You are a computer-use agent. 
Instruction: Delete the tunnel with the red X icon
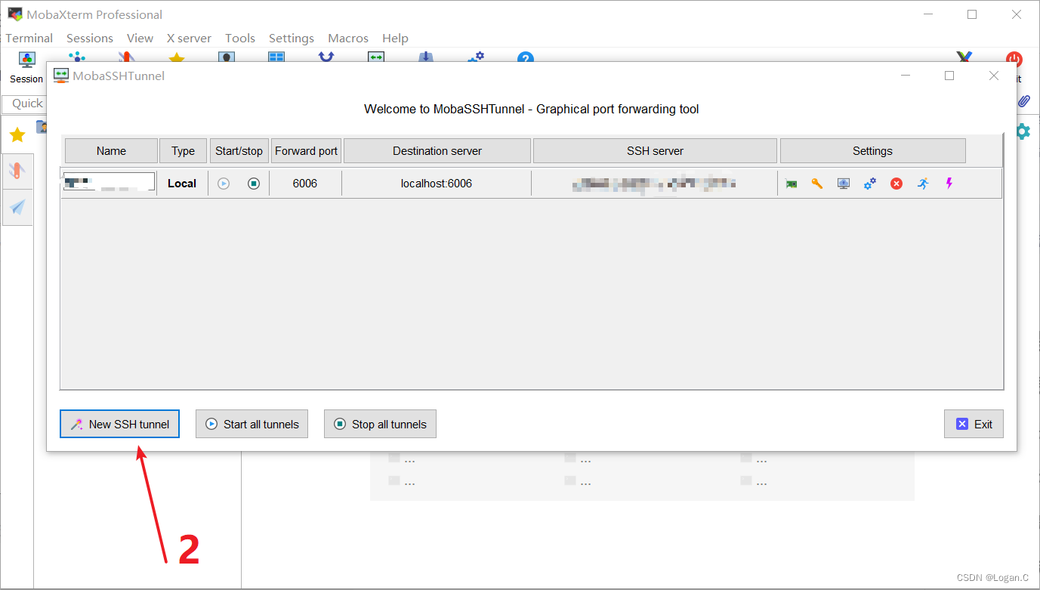click(896, 184)
